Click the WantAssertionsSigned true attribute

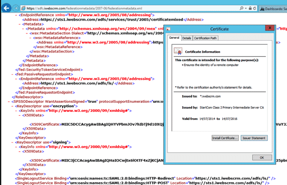pos(71,101)
